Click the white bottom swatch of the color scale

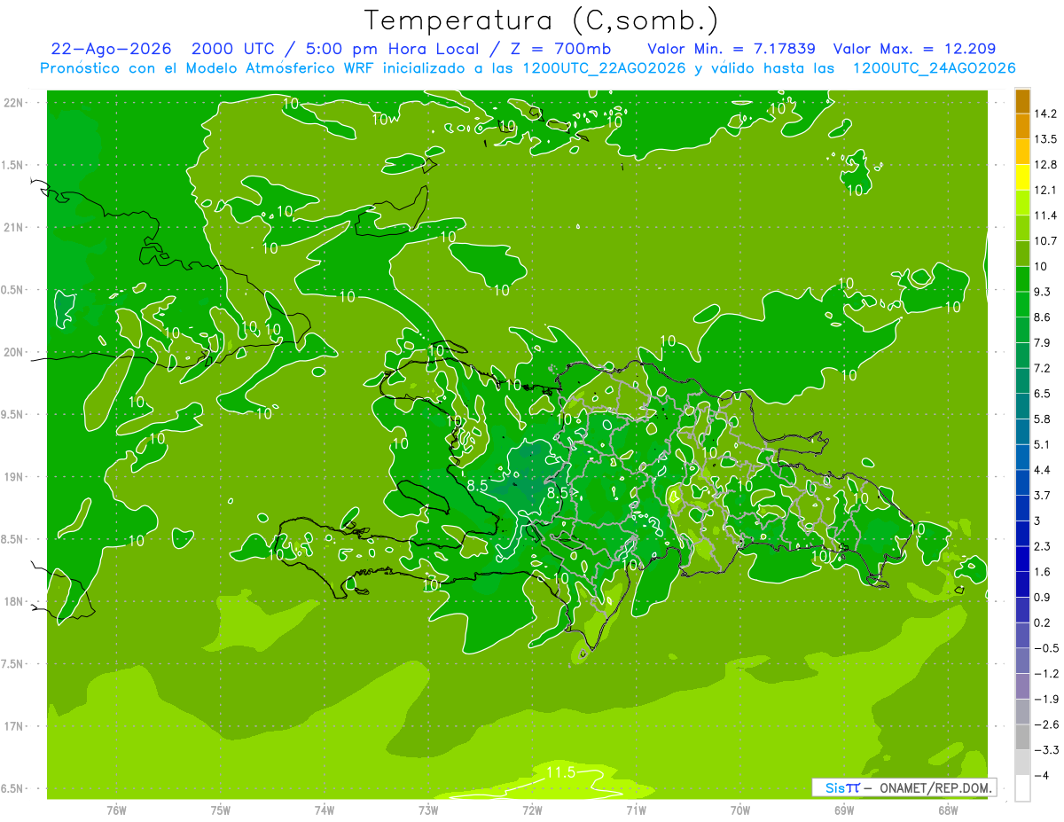[x=1022, y=788]
